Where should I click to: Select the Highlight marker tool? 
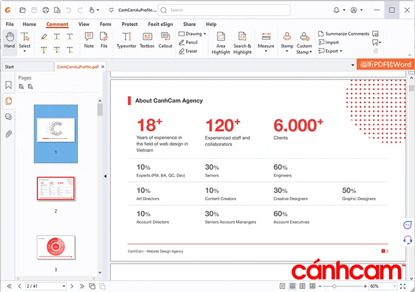(x=44, y=37)
